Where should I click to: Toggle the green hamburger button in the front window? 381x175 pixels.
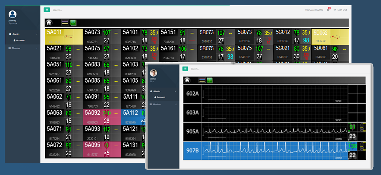(x=185, y=69)
